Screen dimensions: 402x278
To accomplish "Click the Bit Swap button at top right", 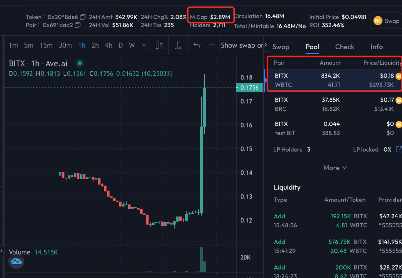I will coord(387,21).
